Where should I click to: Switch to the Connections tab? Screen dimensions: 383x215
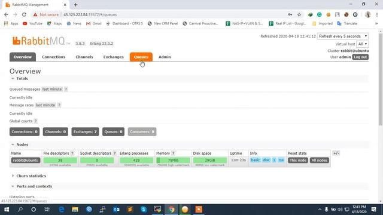pyautogui.click(x=53, y=57)
